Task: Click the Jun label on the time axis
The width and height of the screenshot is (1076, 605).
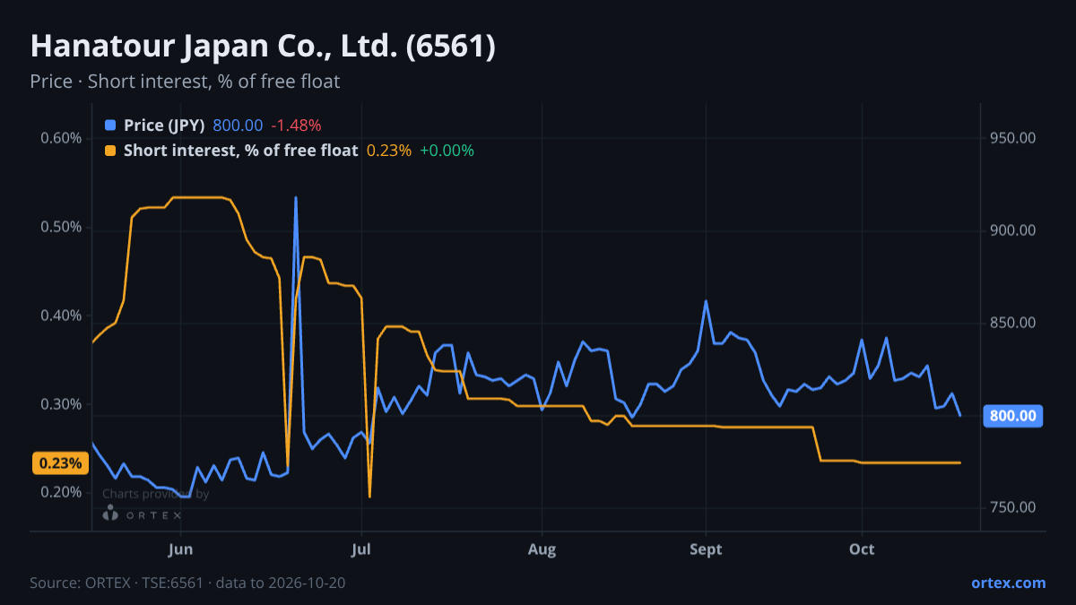Action: (x=181, y=549)
